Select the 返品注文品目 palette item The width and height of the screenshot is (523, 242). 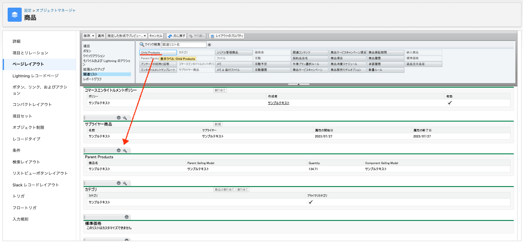click(x=424, y=64)
